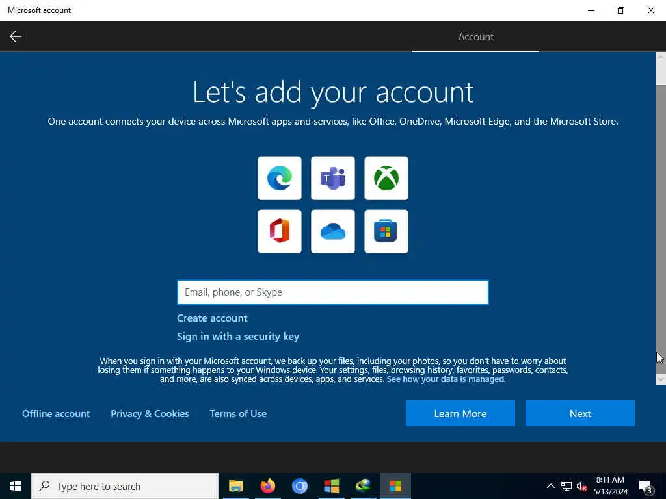Click the Next button

click(580, 413)
